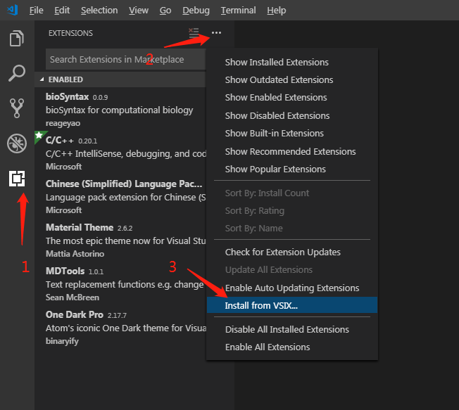Select Sort By: Install Count

click(x=292, y=193)
